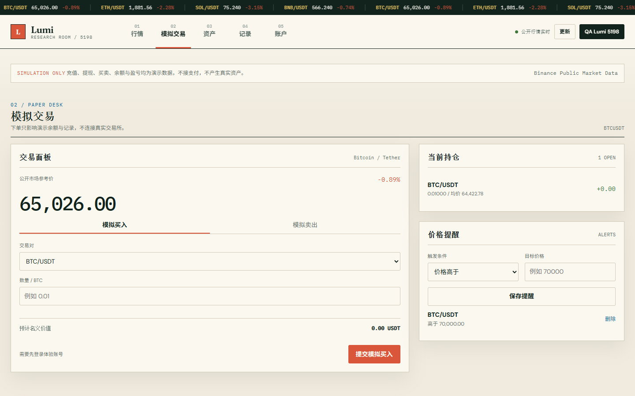The width and height of the screenshot is (635, 396).
Task: Click the +0.00 position profit value
Action: click(x=606, y=189)
